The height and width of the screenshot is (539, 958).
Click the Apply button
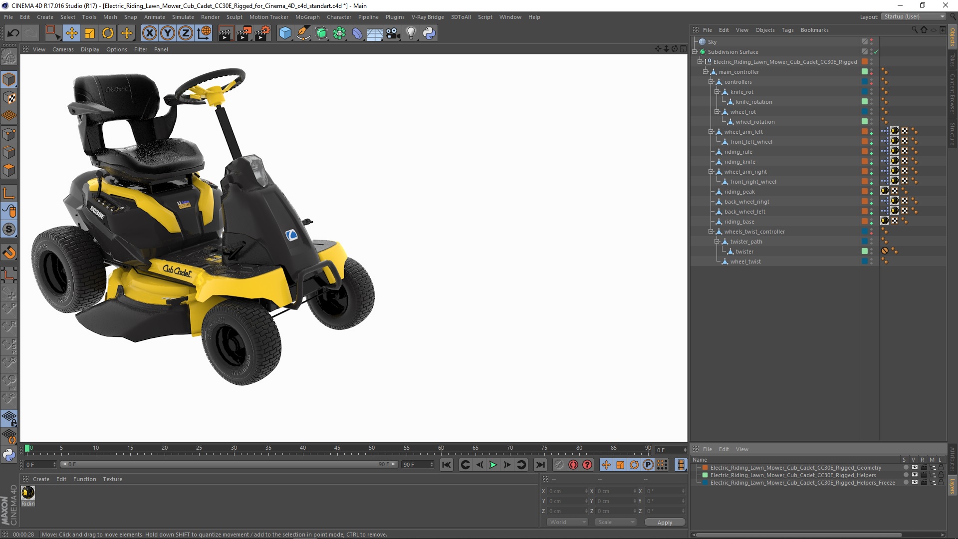[665, 522]
